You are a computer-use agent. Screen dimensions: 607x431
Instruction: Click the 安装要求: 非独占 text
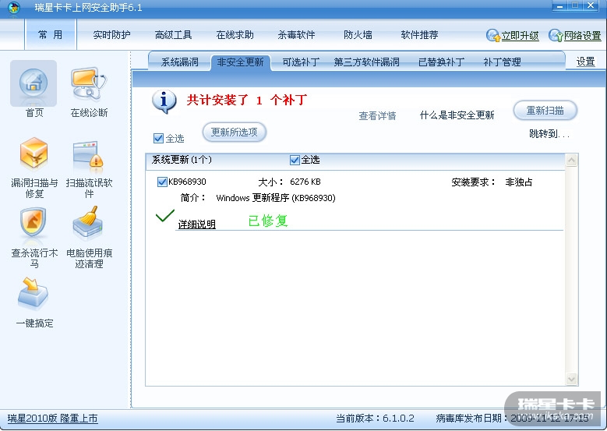(492, 182)
